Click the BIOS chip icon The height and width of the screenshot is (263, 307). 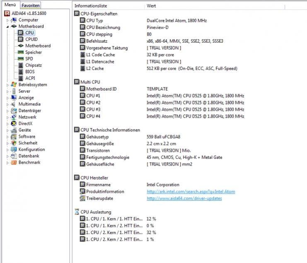point(21,72)
